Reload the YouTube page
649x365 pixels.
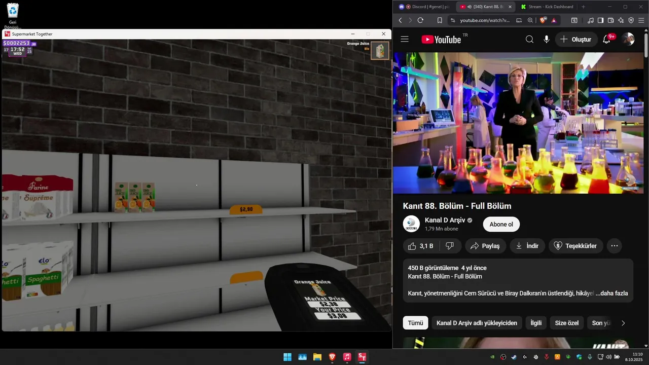(420, 20)
